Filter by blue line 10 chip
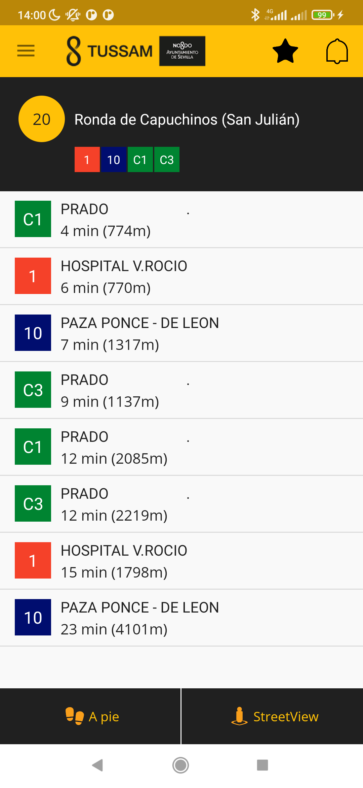Viewport: 363px width, 788px height. [x=114, y=160]
